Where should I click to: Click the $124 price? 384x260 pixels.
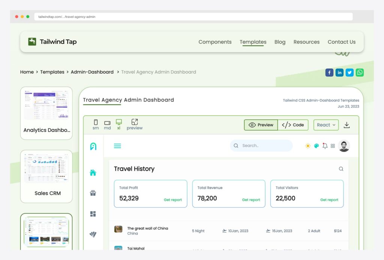338,231
